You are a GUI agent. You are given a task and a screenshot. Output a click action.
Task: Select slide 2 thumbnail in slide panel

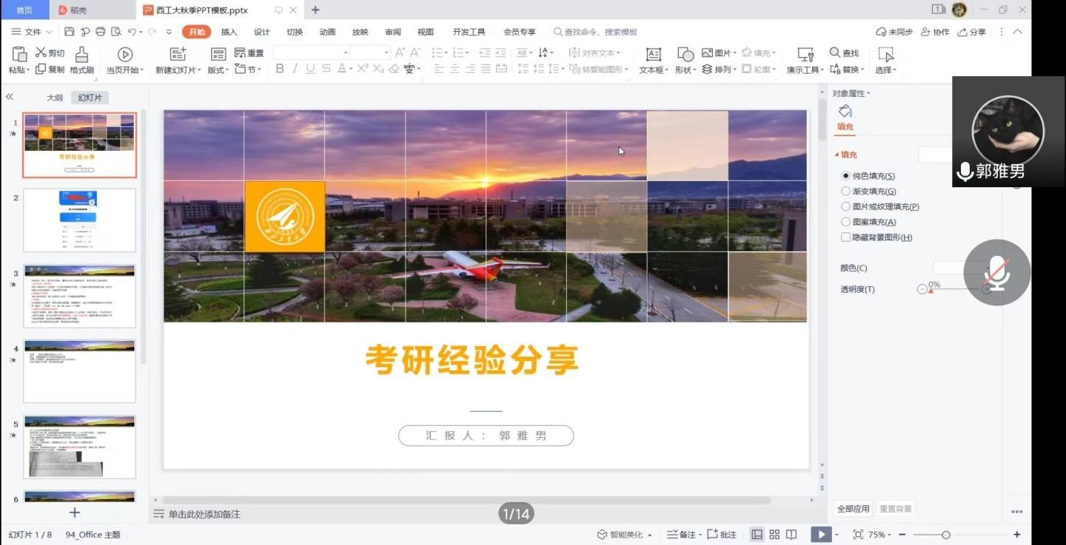pos(80,220)
